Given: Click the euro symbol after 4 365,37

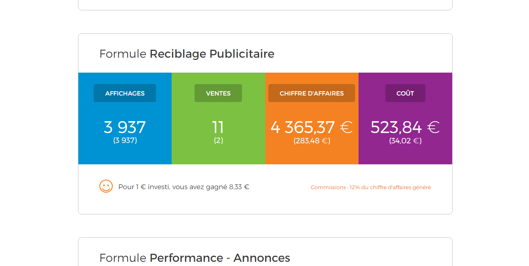Looking at the screenshot, I should (346, 128).
